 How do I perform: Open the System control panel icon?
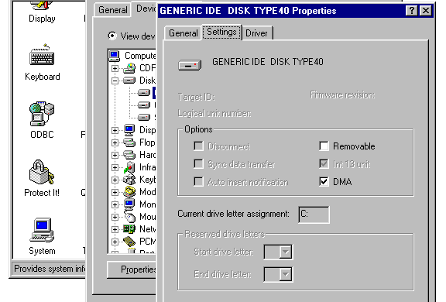click(42, 230)
